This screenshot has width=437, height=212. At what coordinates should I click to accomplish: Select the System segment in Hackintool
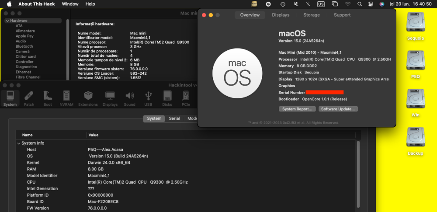click(154, 118)
